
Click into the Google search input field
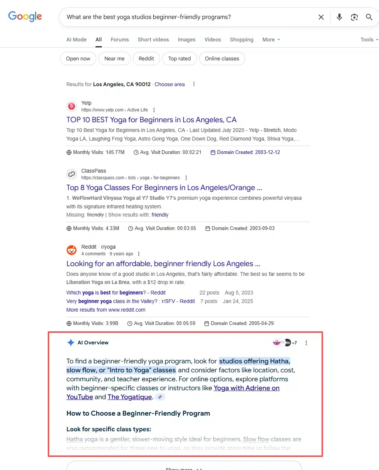pyautogui.click(x=187, y=17)
